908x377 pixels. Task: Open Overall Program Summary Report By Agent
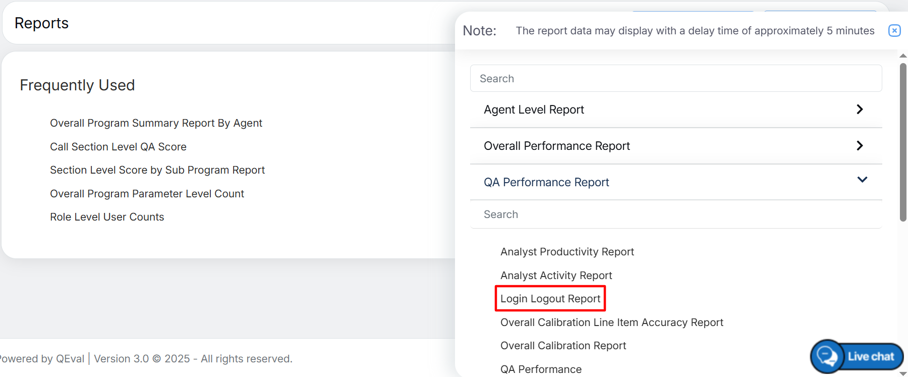[156, 123]
